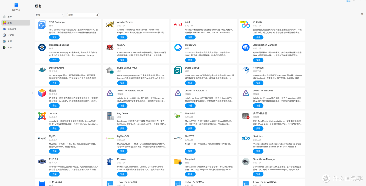Click the Jellyfin for Android TV icon
Screen dimensions: 366x186
(x=178, y=93)
